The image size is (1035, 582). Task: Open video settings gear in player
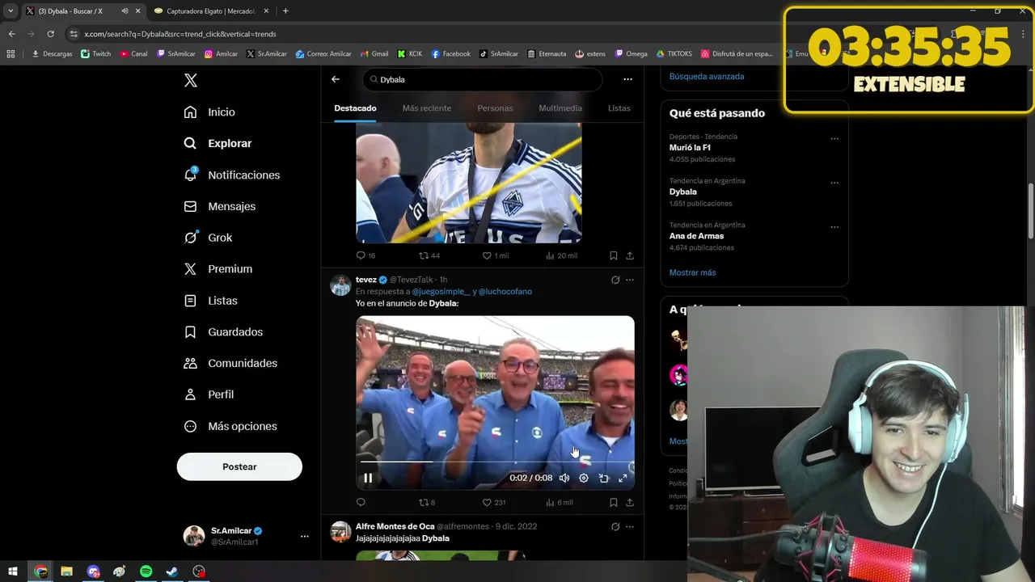[x=584, y=478]
